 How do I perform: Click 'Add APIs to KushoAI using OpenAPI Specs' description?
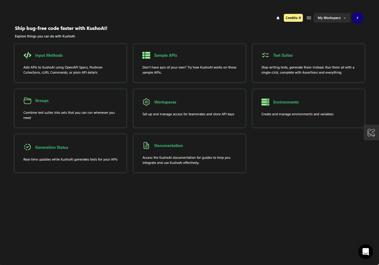[x=63, y=70]
